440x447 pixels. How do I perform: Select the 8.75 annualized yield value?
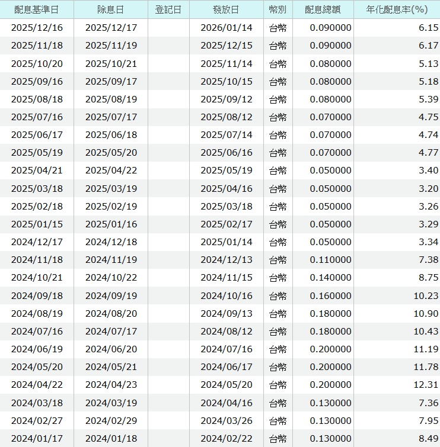[x=428, y=278]
